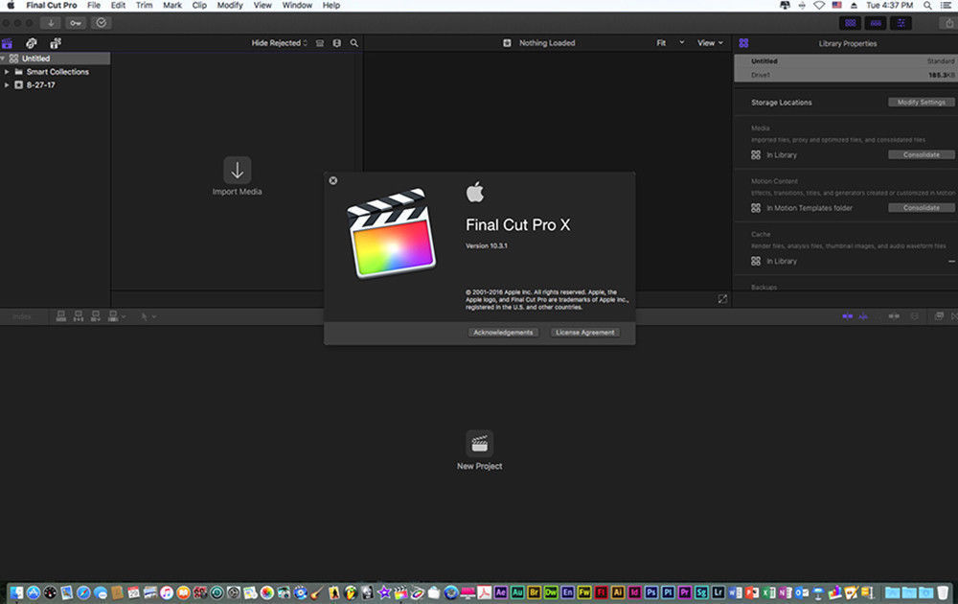Open the Clip menu
The width and height of the screenshot is (958, 604).
tap(199, 6)
